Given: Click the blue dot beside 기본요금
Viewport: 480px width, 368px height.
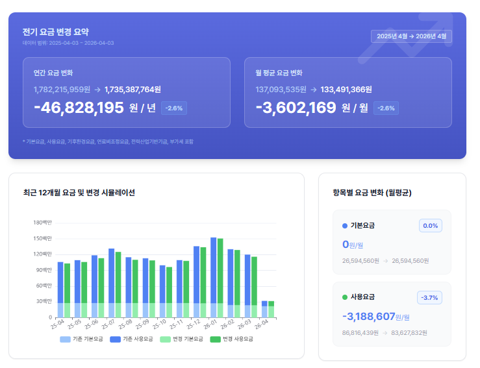Looking at the screenshot, I should tap(345, 226).
